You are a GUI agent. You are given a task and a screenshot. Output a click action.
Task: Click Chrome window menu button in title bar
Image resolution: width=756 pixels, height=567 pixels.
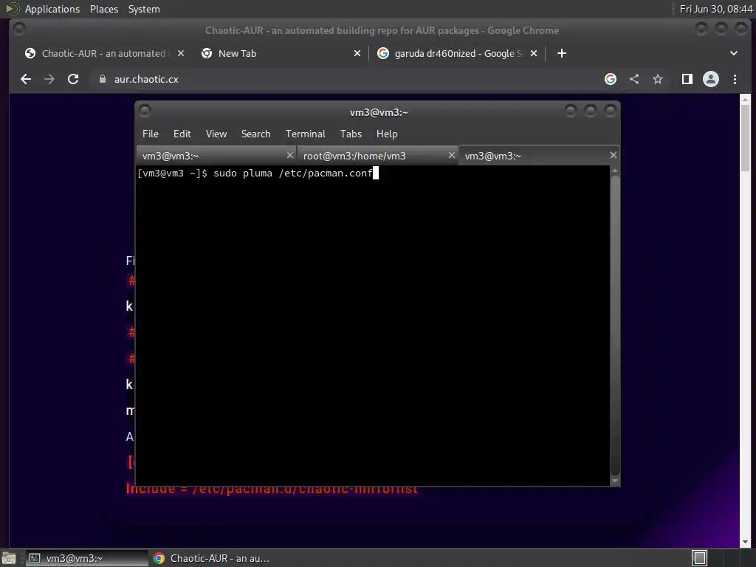19,30
